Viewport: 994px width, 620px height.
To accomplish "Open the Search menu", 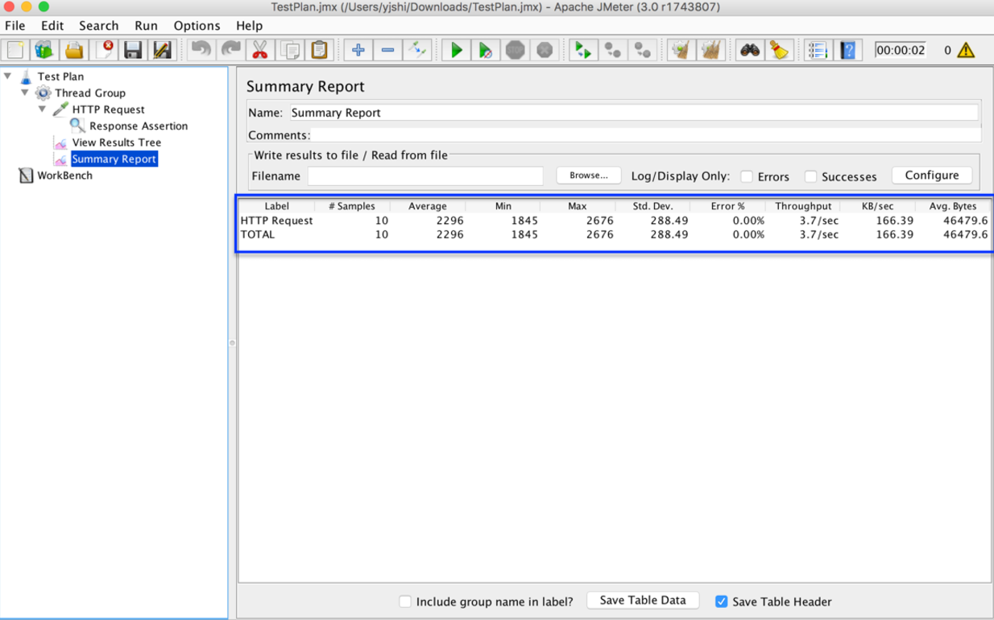I will 98,26.
